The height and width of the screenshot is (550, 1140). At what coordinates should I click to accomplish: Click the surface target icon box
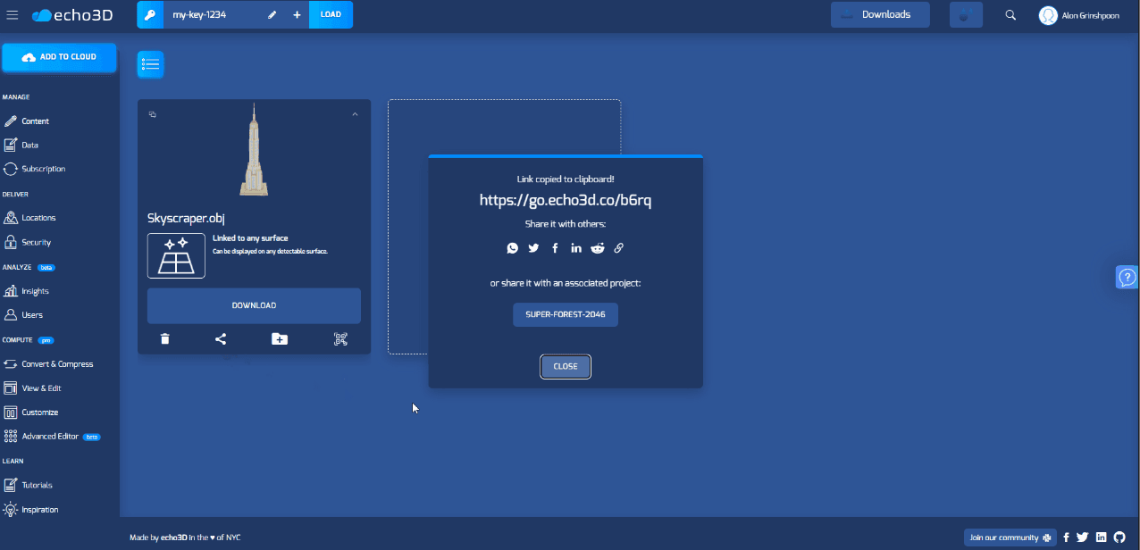(x=176, y=255)
